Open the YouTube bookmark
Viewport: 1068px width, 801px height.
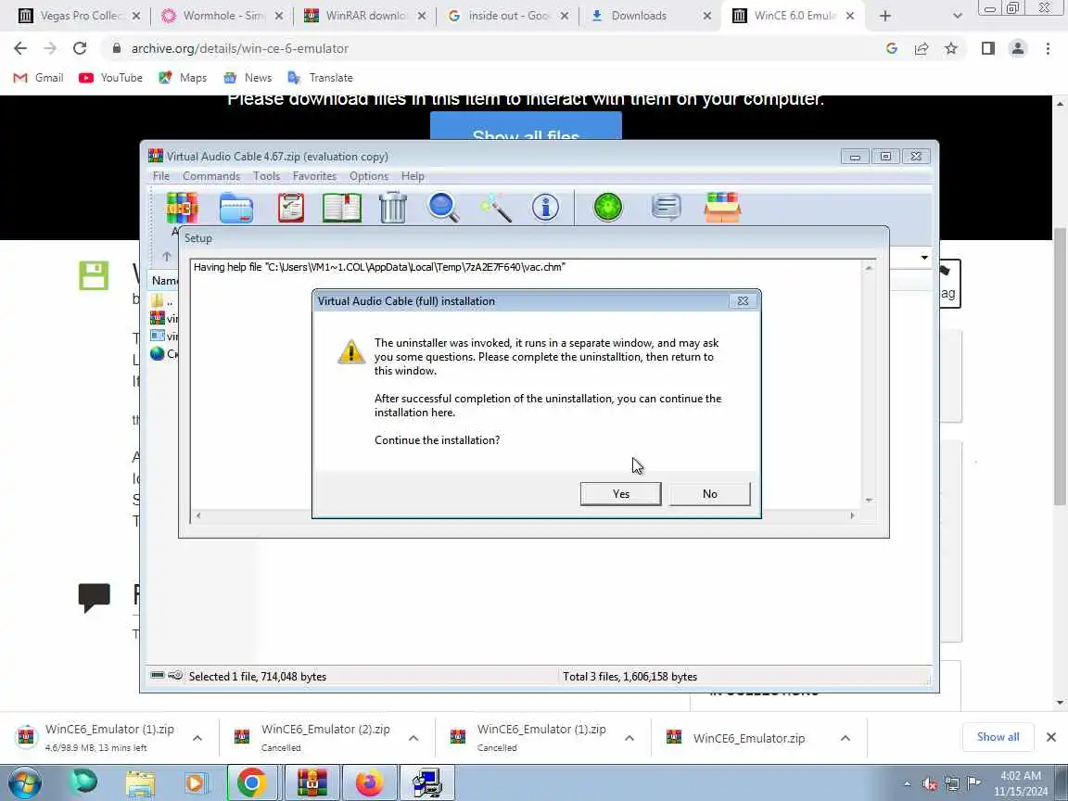(110, 78)
